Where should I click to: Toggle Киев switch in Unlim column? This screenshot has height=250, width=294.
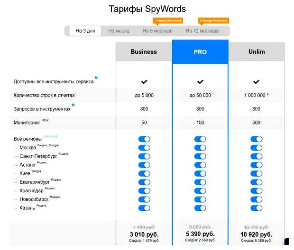tap(256, 173)
